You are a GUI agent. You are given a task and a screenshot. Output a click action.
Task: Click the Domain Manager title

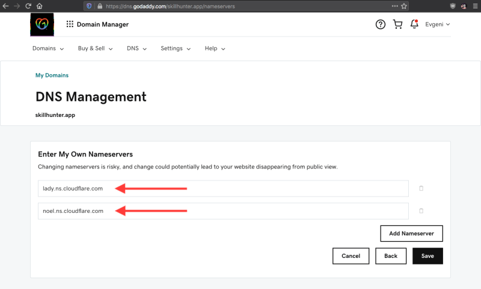(x=103, y=25)
